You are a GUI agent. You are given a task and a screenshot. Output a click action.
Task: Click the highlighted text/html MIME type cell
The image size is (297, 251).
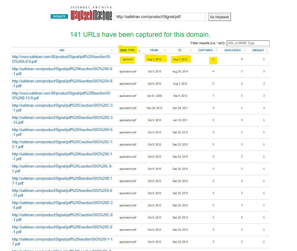click(x=128, y=59)
